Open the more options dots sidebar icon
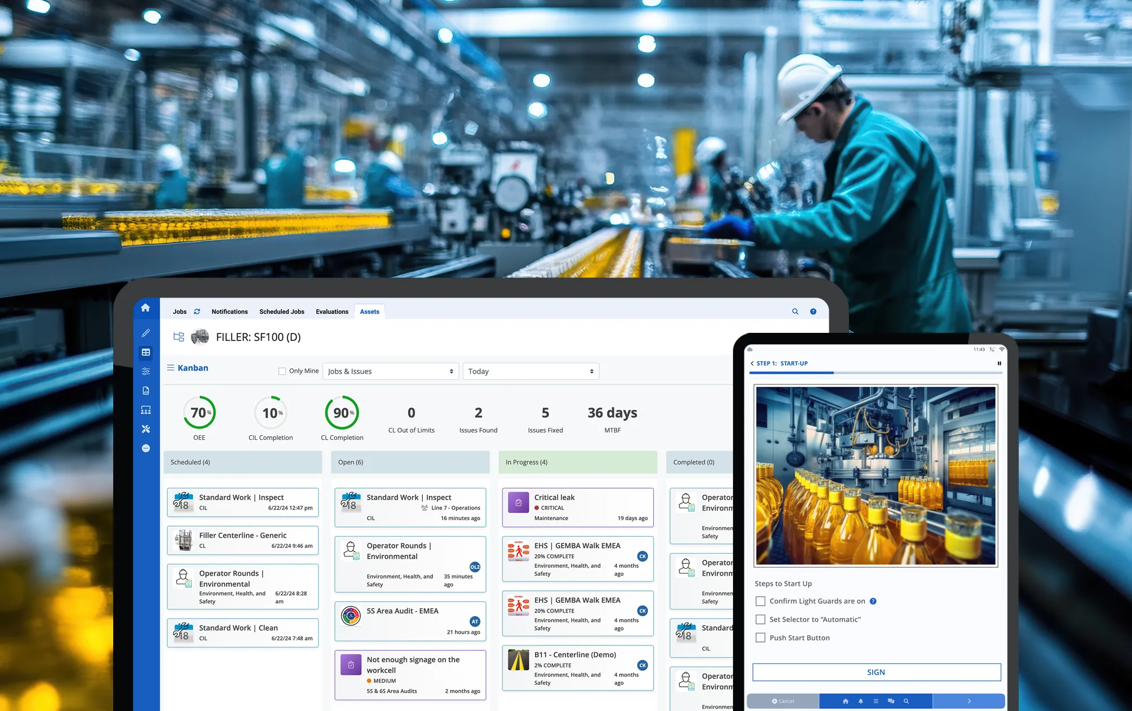 coord(145,448)
